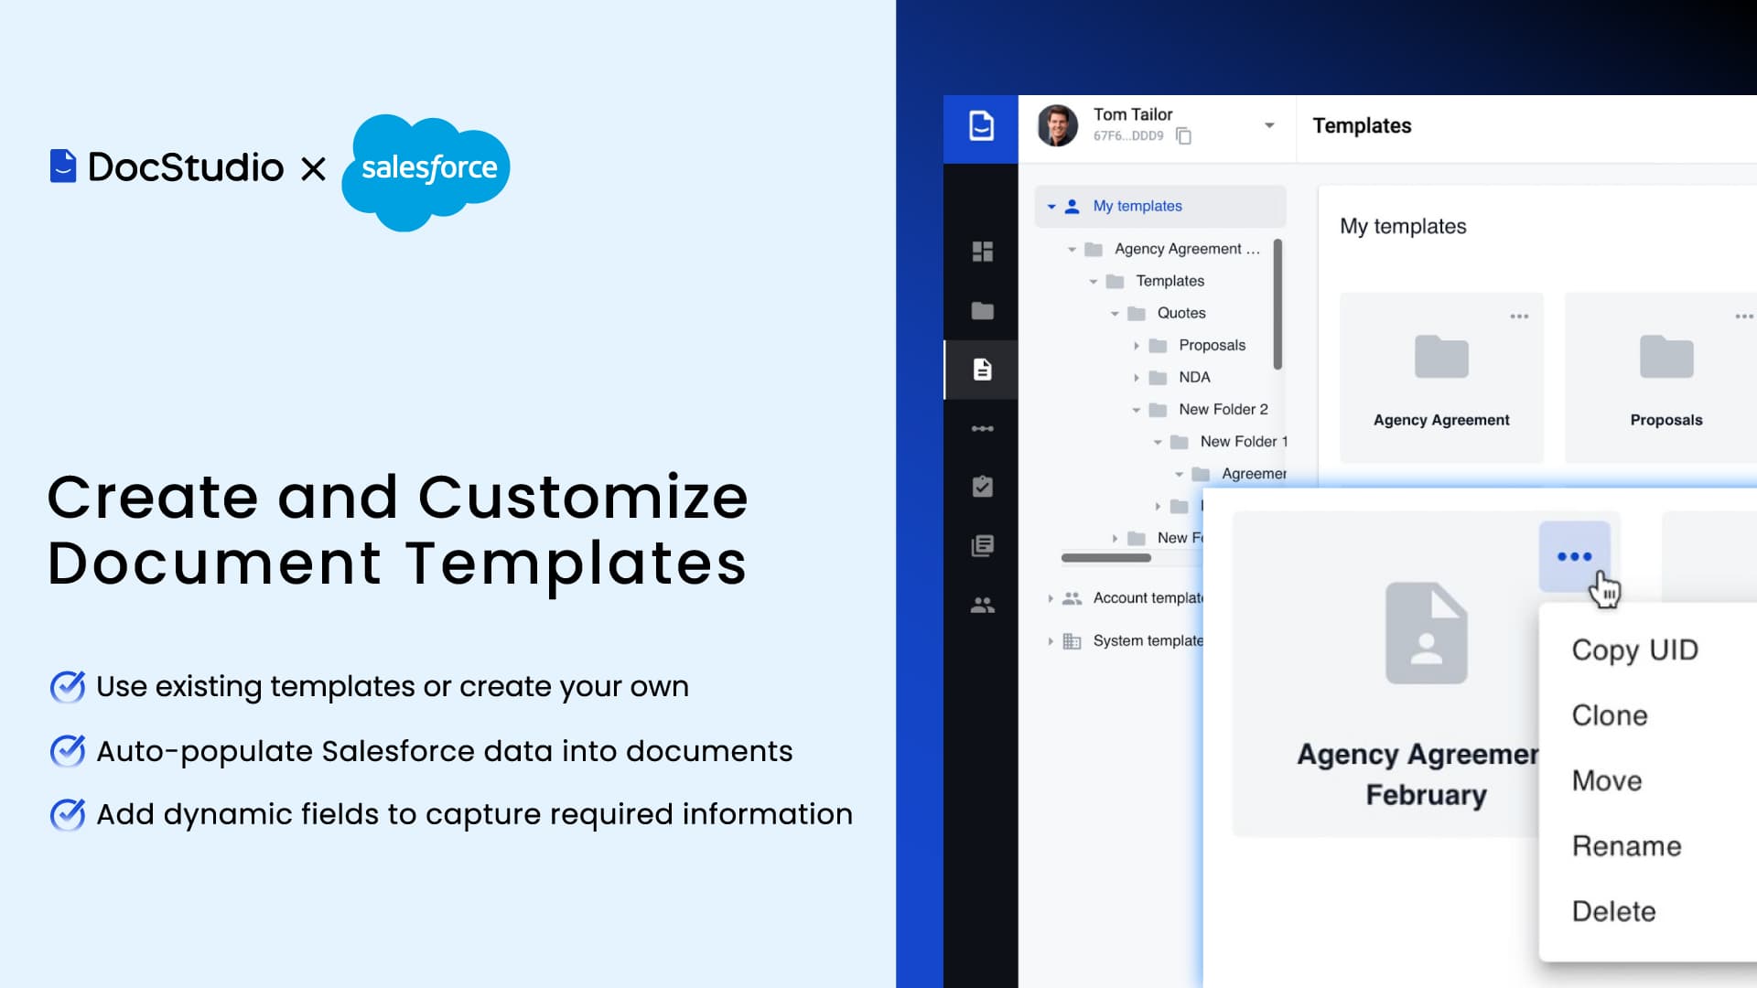This screenshot has width=1757, height=988.
Task: Open the checklist clipboard icon in sidebar
Action: [982, 487]
